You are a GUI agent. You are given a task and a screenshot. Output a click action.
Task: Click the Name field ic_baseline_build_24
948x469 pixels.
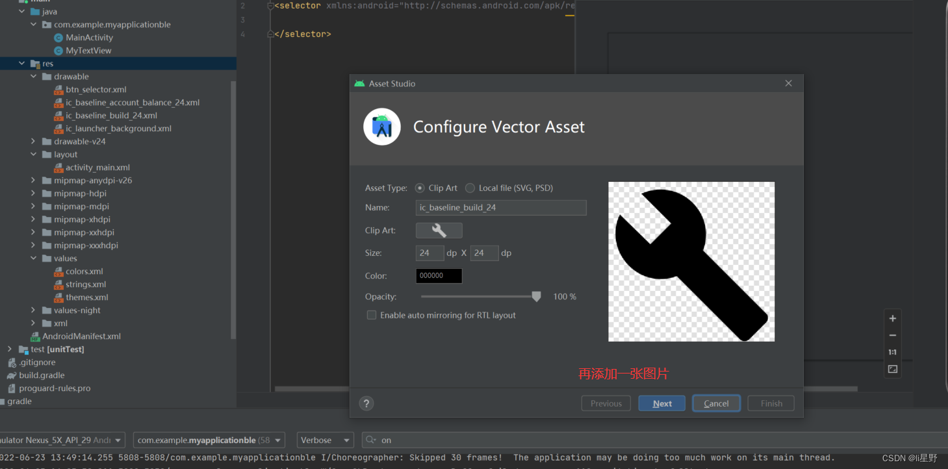click(501, 208)
